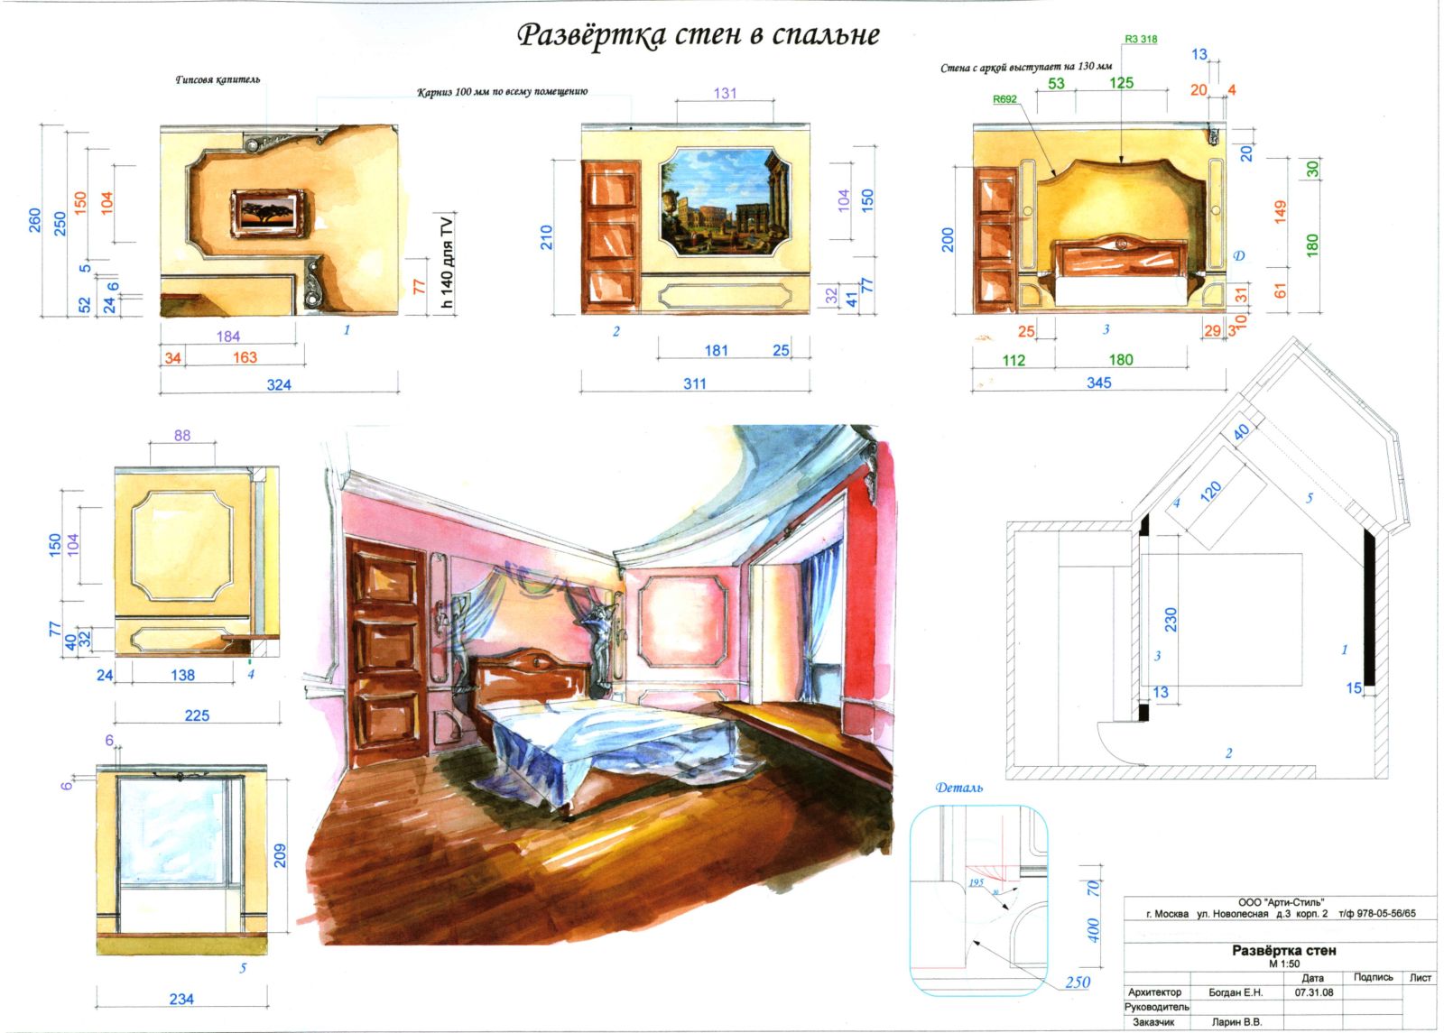
Task: Click the Roman ruins painting on wall 2
Action: coord(726,201)
